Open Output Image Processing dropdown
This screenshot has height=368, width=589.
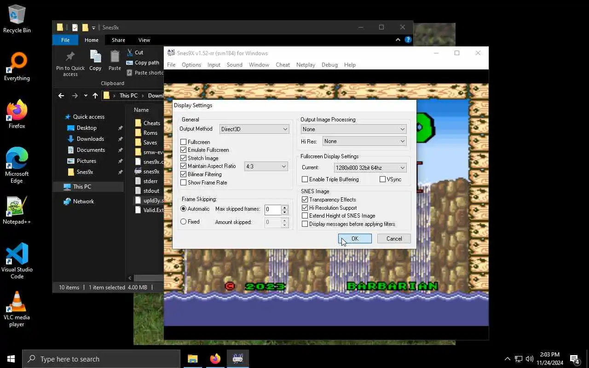353,129
